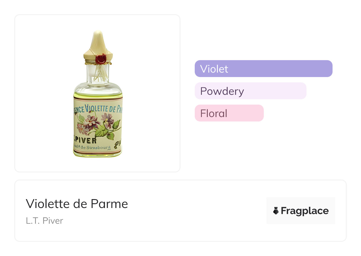The height and width of the screenshot is (256, 361).
Task: Open the Violette de Parme title
Action: (77, 204)
